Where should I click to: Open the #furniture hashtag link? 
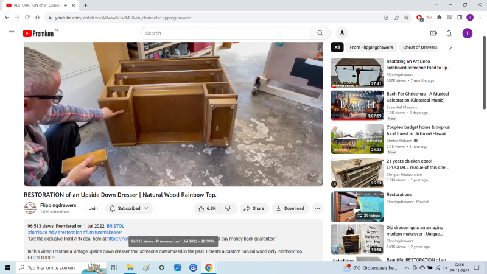[38, 232]
